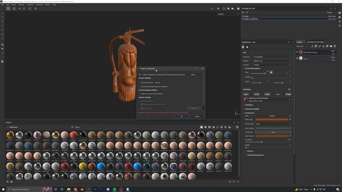Filter assets by brushes icon
Image resolution: width=342 pixels, height=192 pixels.
217,127
